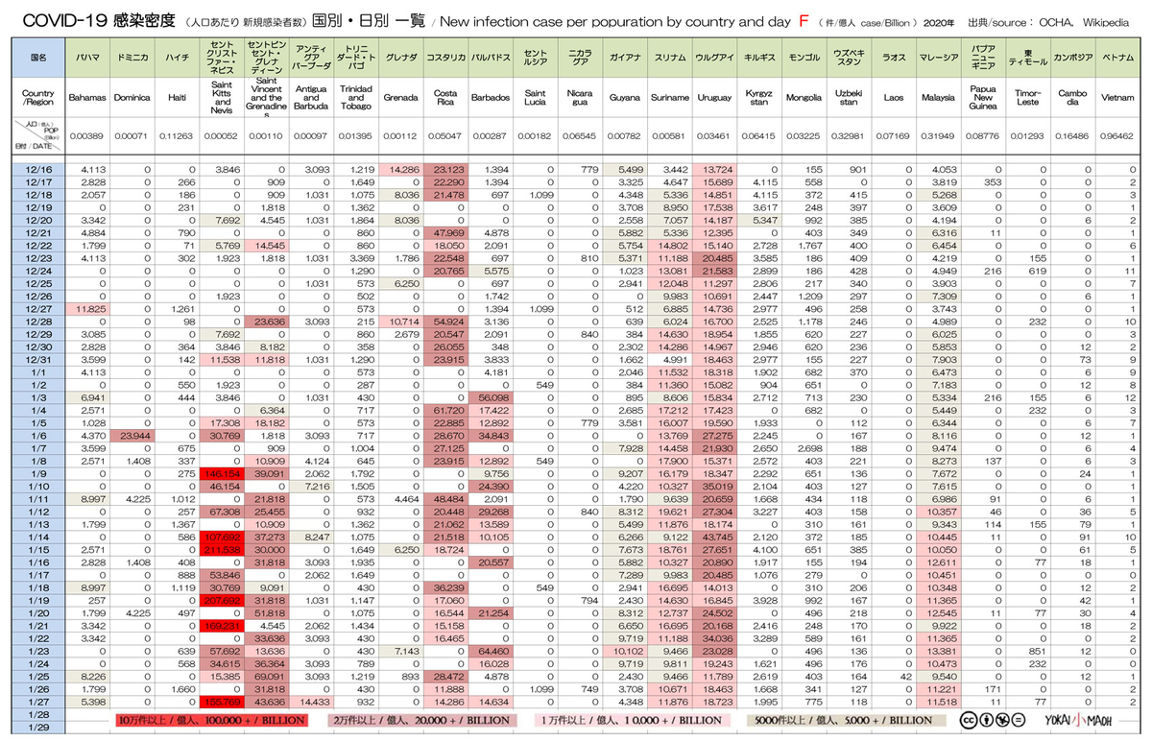Click the English 'Uruguay' column header

714,98
